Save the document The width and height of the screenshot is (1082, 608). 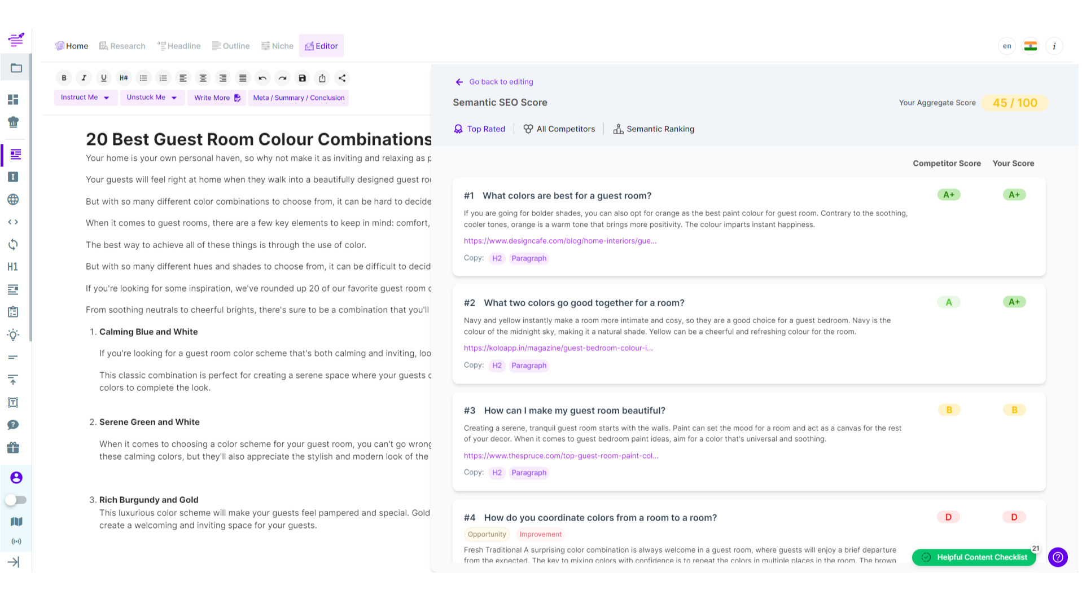[302, 78]
